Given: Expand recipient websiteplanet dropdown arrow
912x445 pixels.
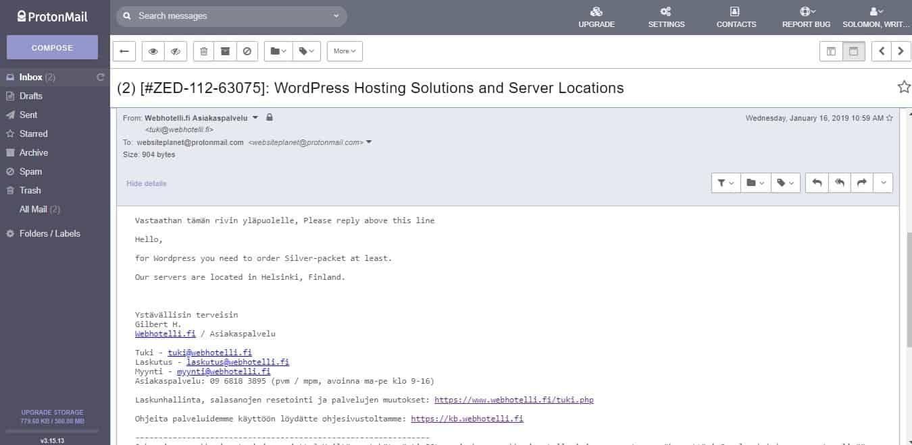Looking at the screenshot, I should tap(369, 142).
